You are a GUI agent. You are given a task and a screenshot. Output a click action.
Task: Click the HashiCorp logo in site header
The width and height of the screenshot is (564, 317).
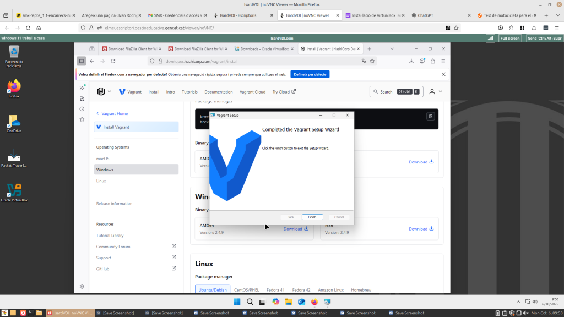(x=101, y=92)
